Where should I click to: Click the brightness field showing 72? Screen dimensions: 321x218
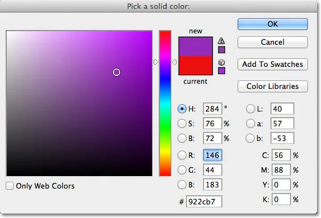[213, 138]
